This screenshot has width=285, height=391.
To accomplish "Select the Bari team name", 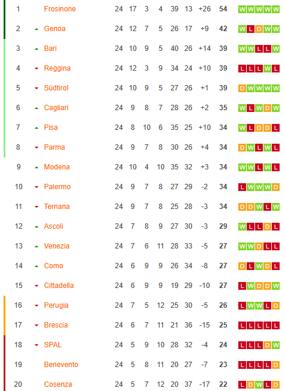I will click(50, 49).
